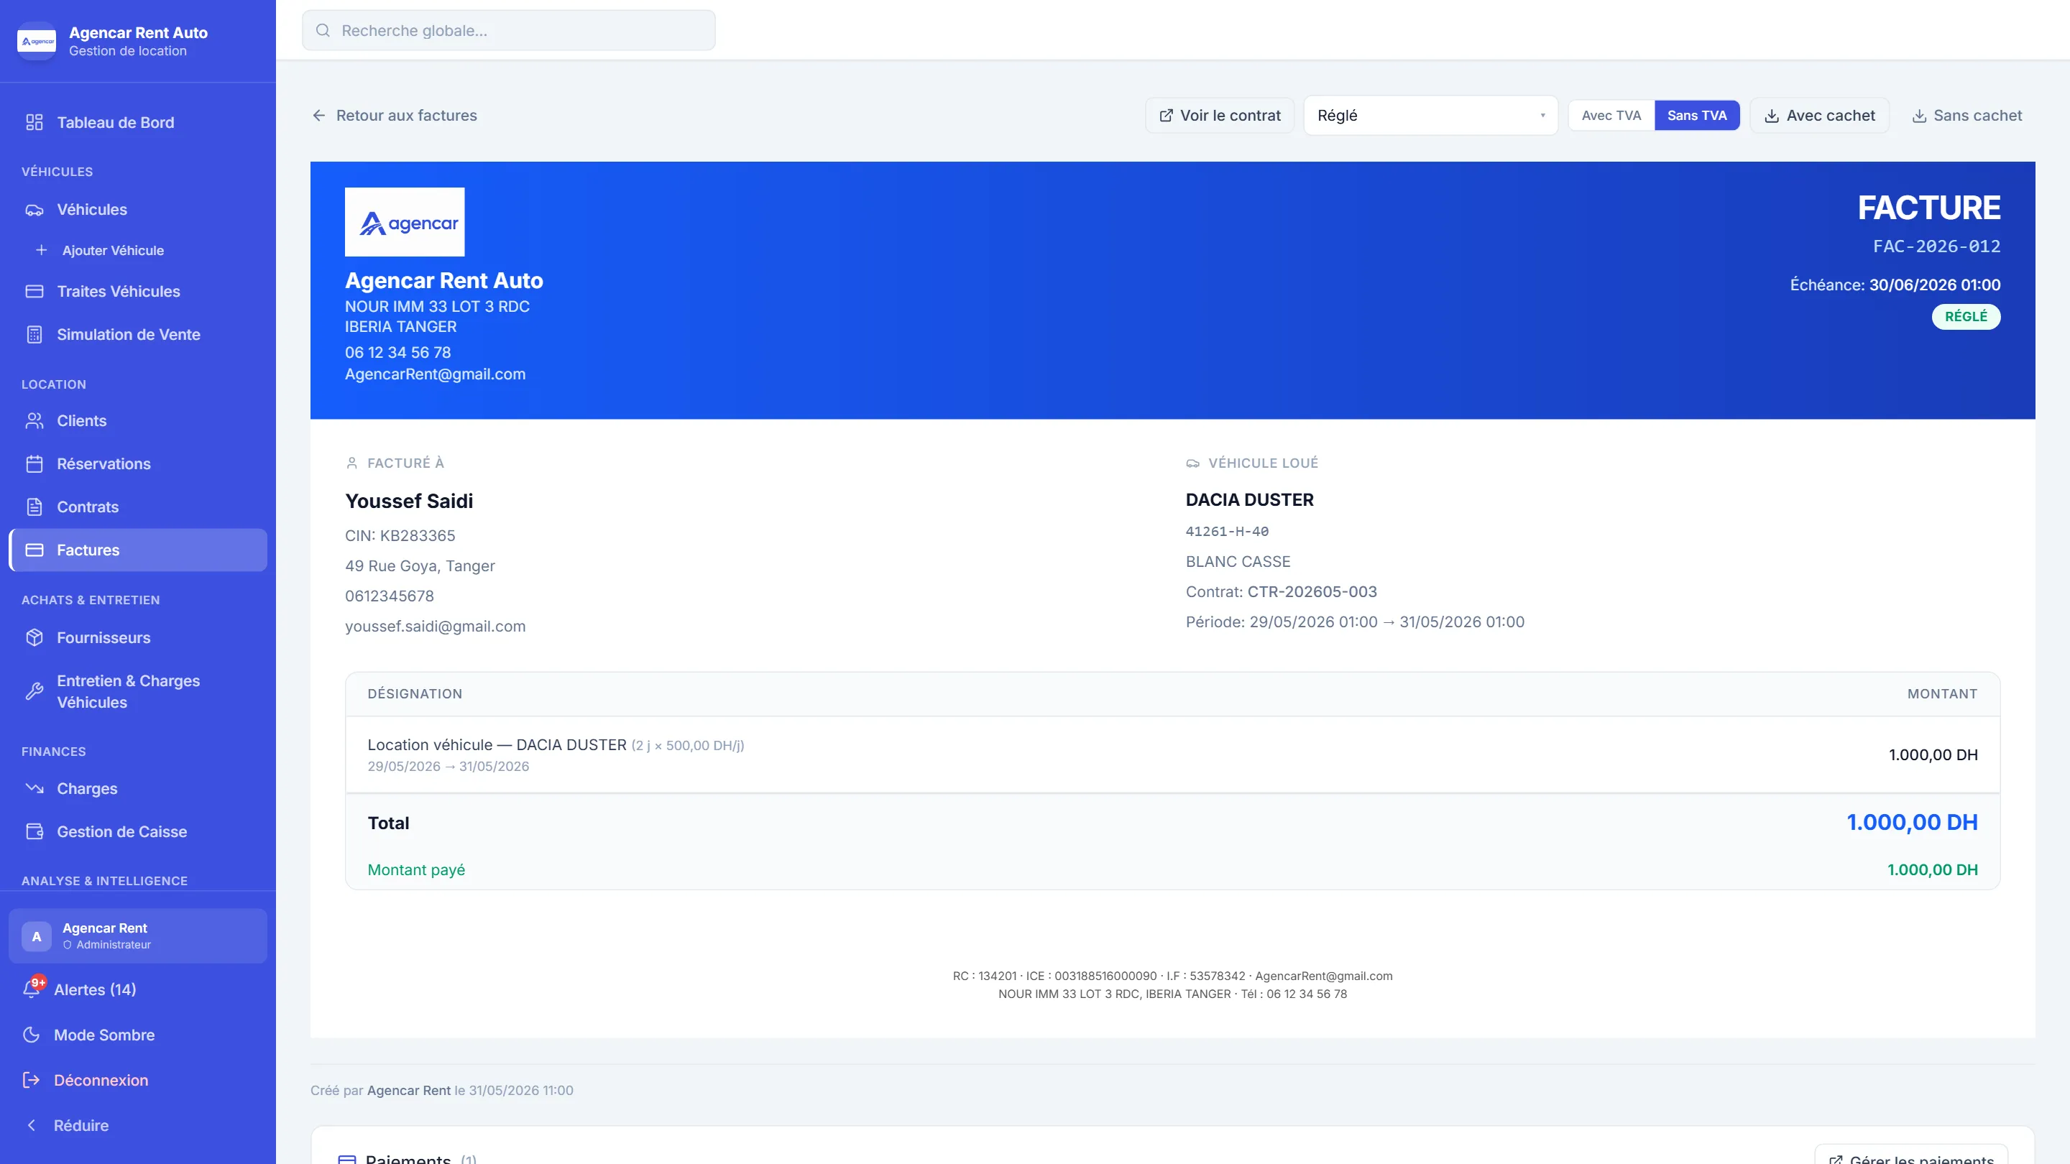Click the Recherche globale search field

509,30
